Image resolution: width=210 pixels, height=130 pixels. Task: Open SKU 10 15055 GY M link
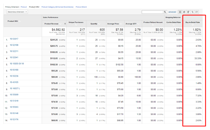pos(17,64)
